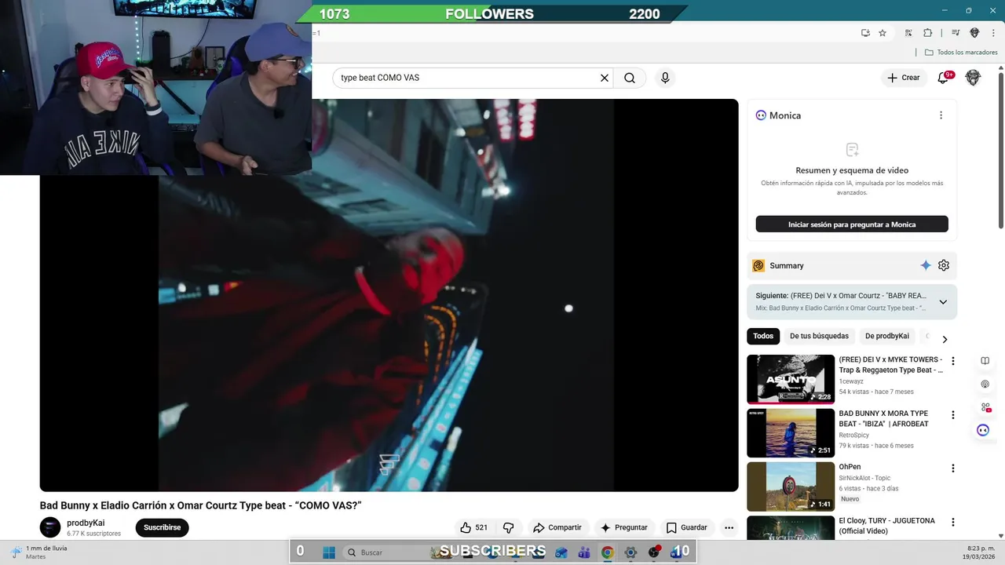
Task: Click the Monica logo in the sidebar panel
Action: click(761, 115)
